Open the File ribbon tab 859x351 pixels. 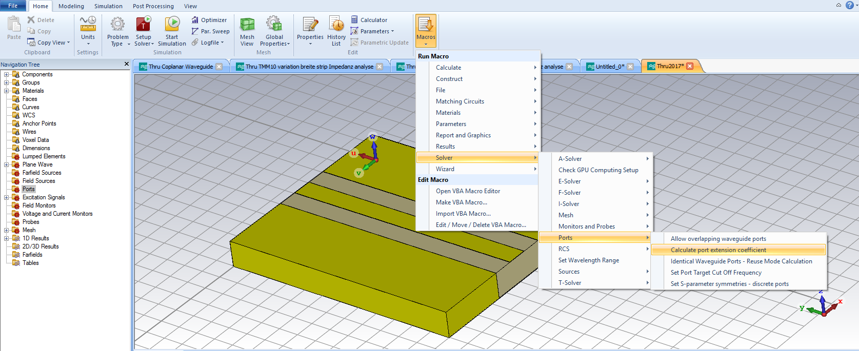[13, 6]
